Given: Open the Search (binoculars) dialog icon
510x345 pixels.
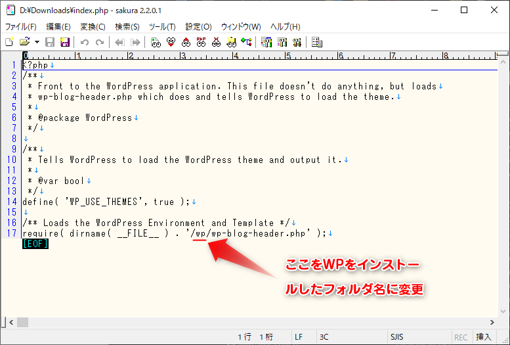Looking at the screenshot, I should tap(156, 42).
